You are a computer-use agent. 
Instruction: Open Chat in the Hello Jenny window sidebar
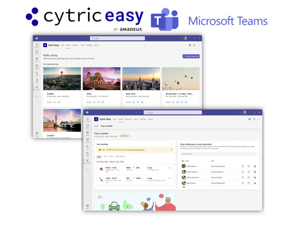(x=37, y=52)
